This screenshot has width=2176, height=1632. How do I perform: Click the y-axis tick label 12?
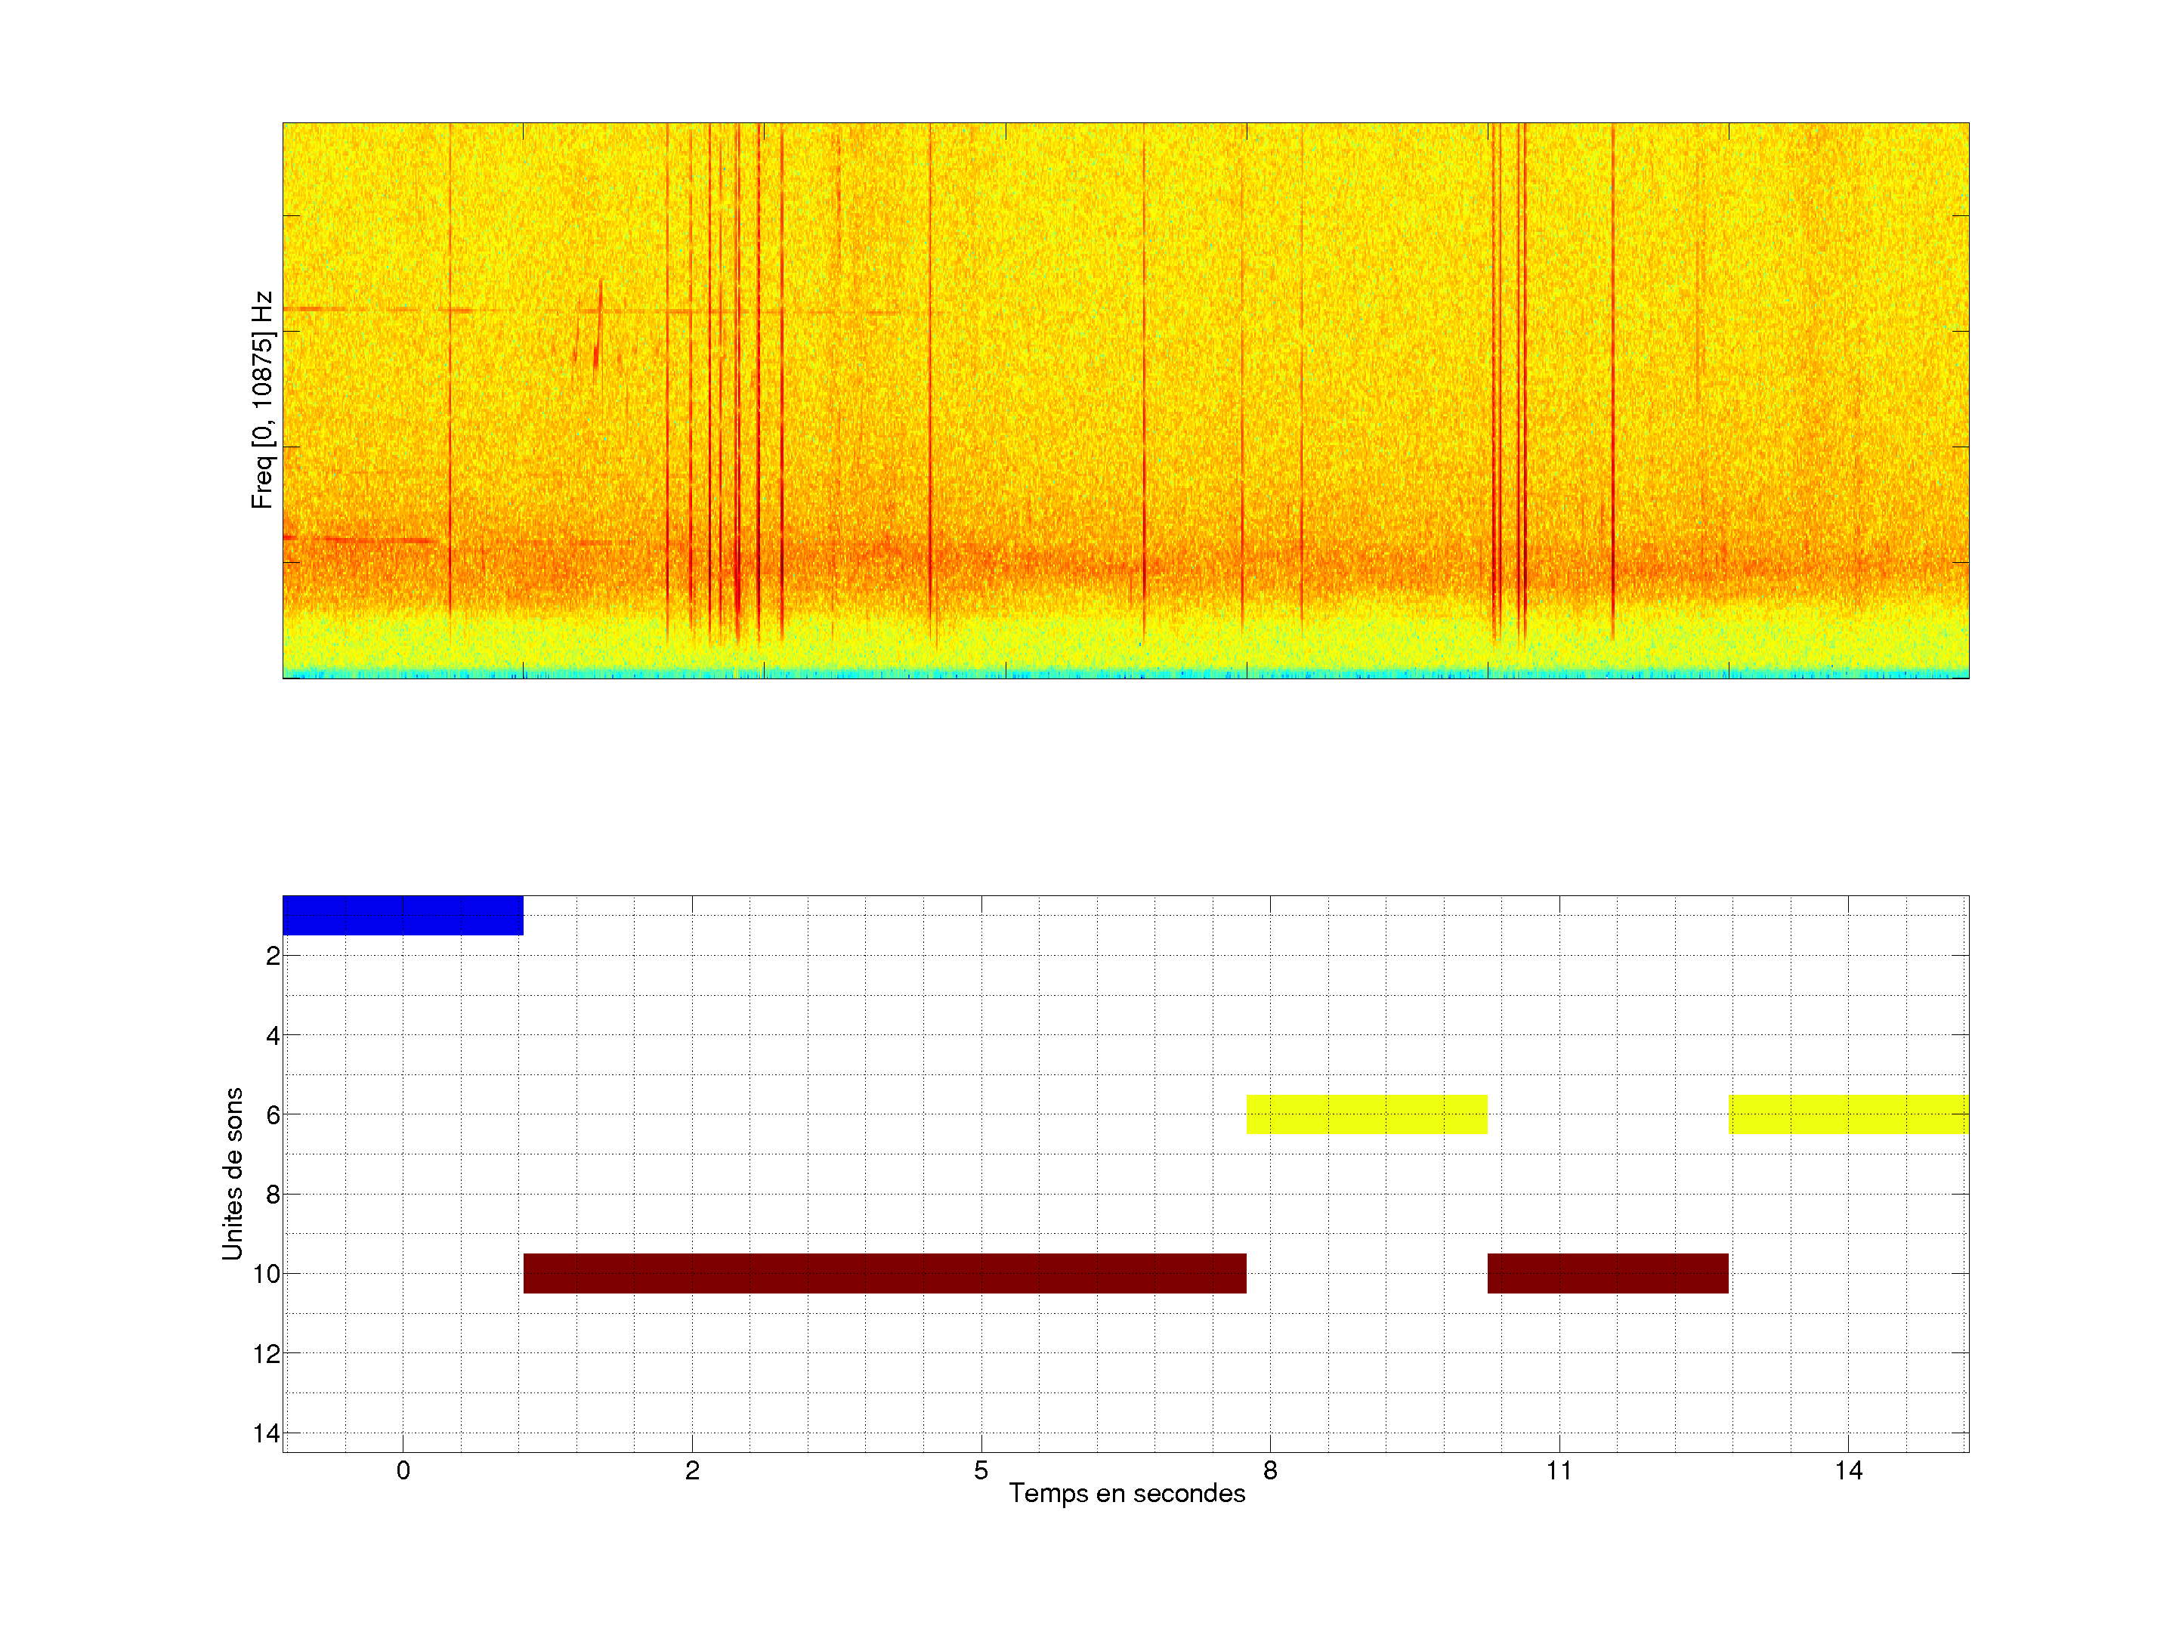point(266,1355)
